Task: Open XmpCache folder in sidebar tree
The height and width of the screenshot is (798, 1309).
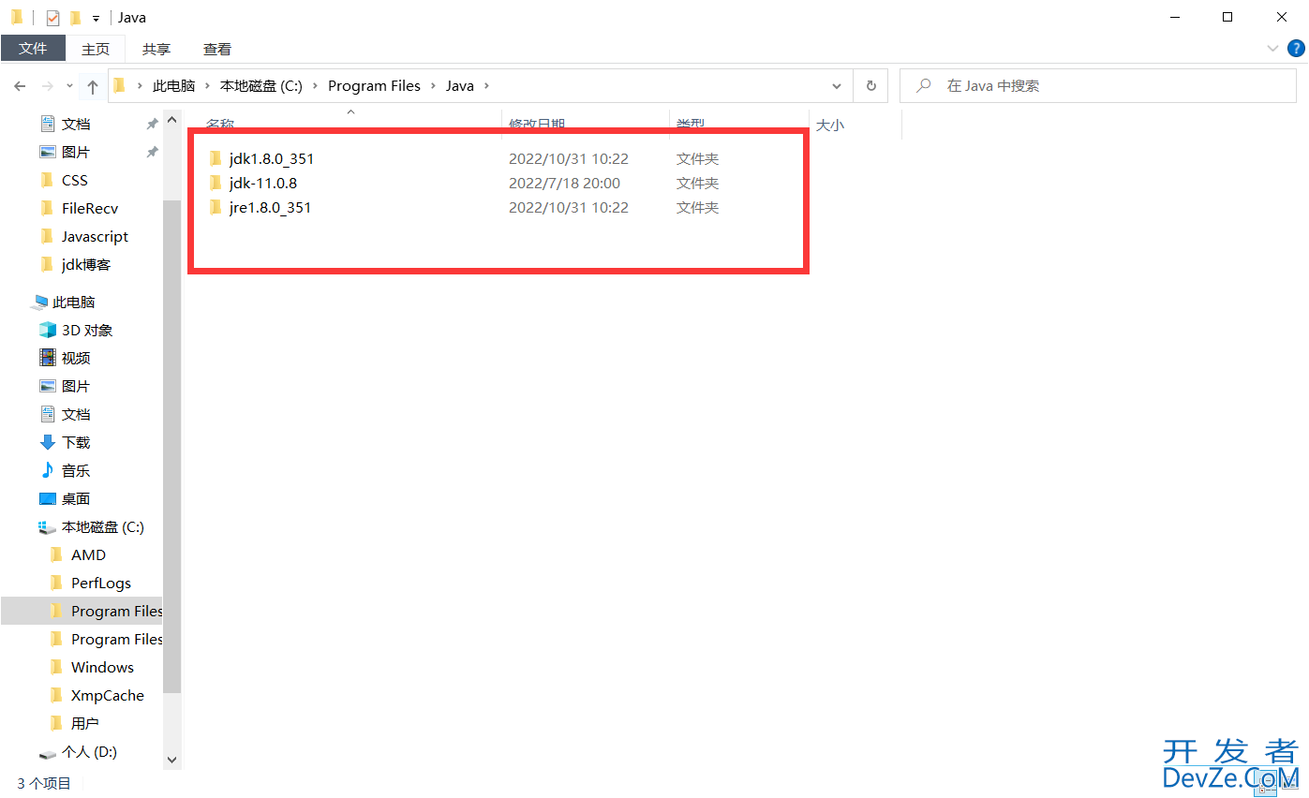Action: pos(108,695)
